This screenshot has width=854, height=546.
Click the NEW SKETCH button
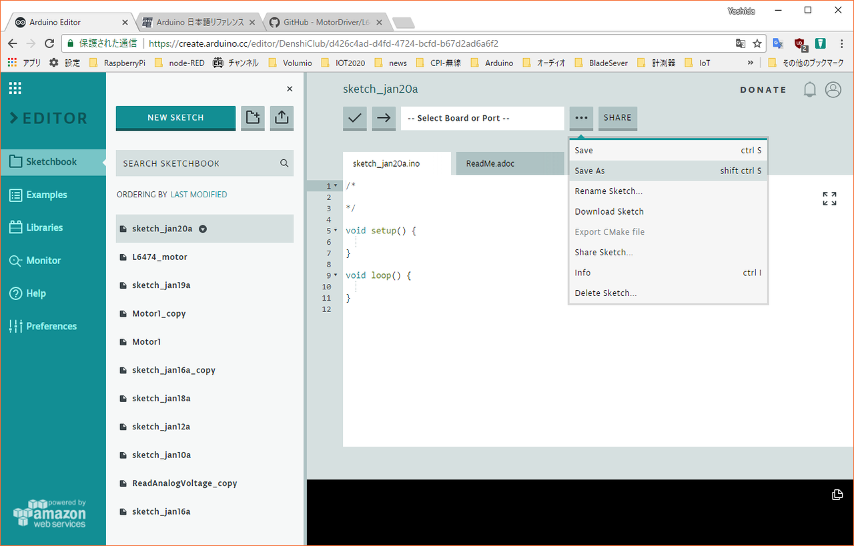point(175,117)
